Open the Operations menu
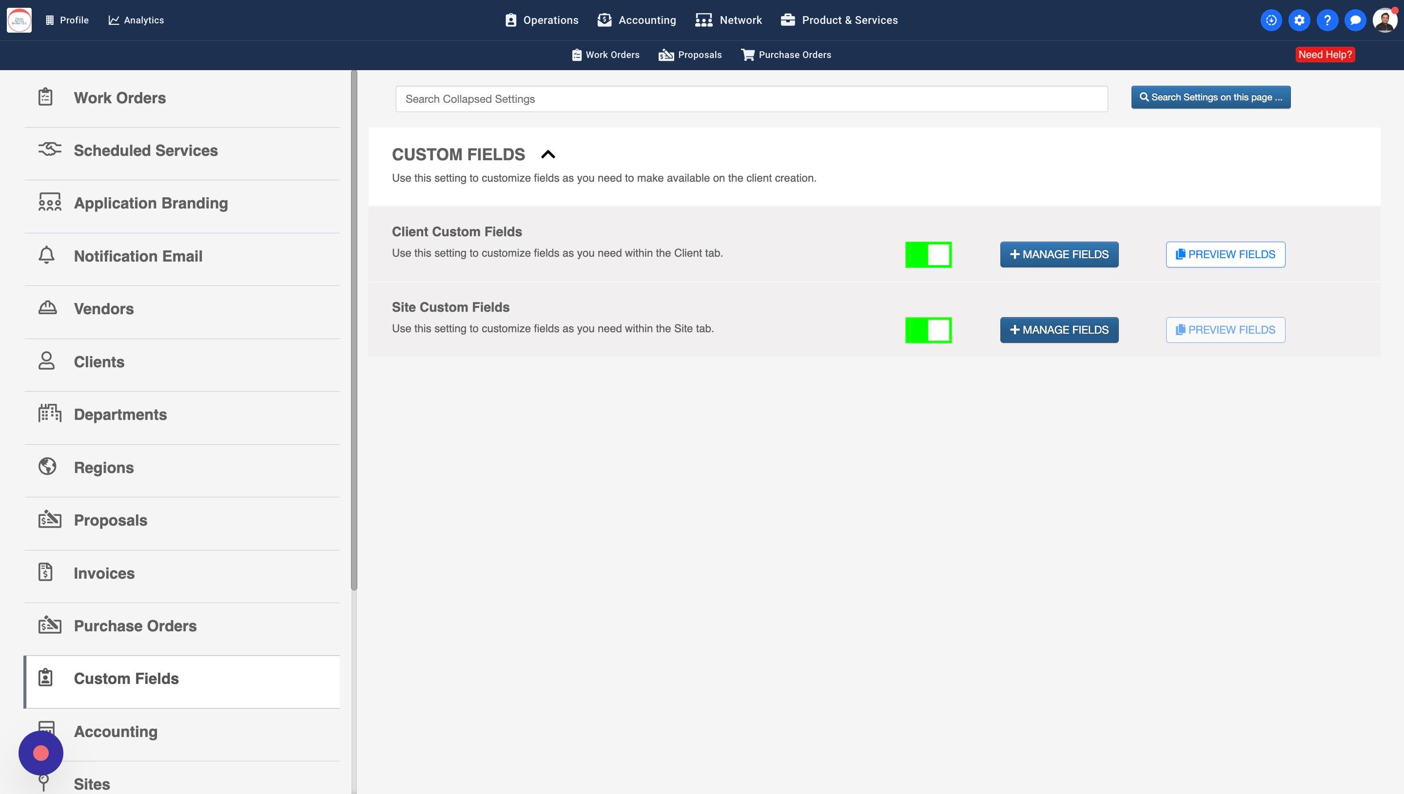 tap(541, 20)
